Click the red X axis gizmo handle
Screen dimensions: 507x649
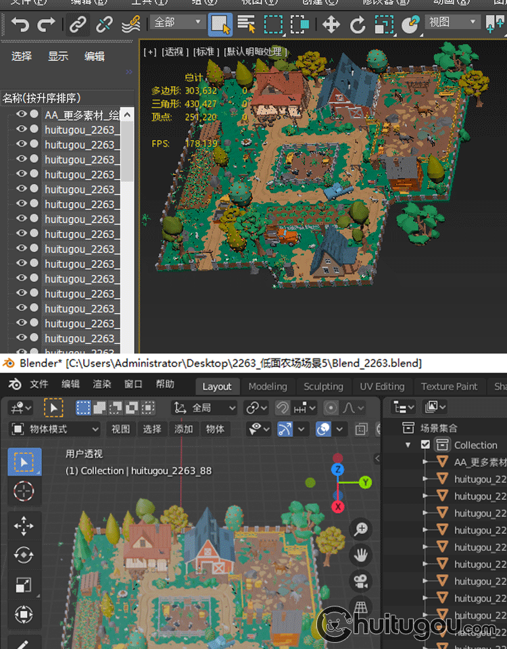click(x=338, y=506)
